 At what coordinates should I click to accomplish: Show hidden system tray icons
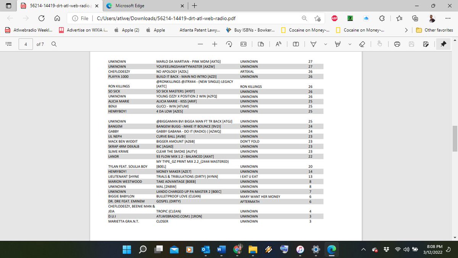[364, 250]
